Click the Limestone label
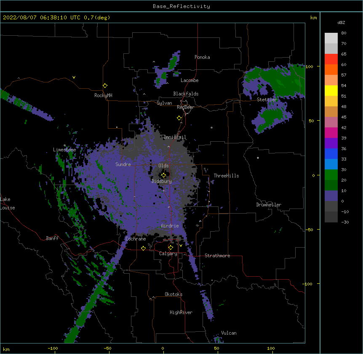 [64, 150]
